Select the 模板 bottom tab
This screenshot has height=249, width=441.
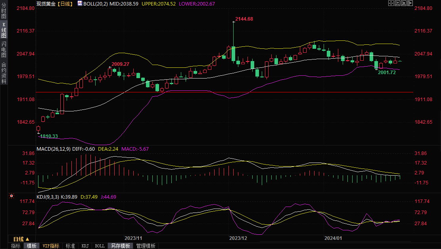click(x=32, y=246)
